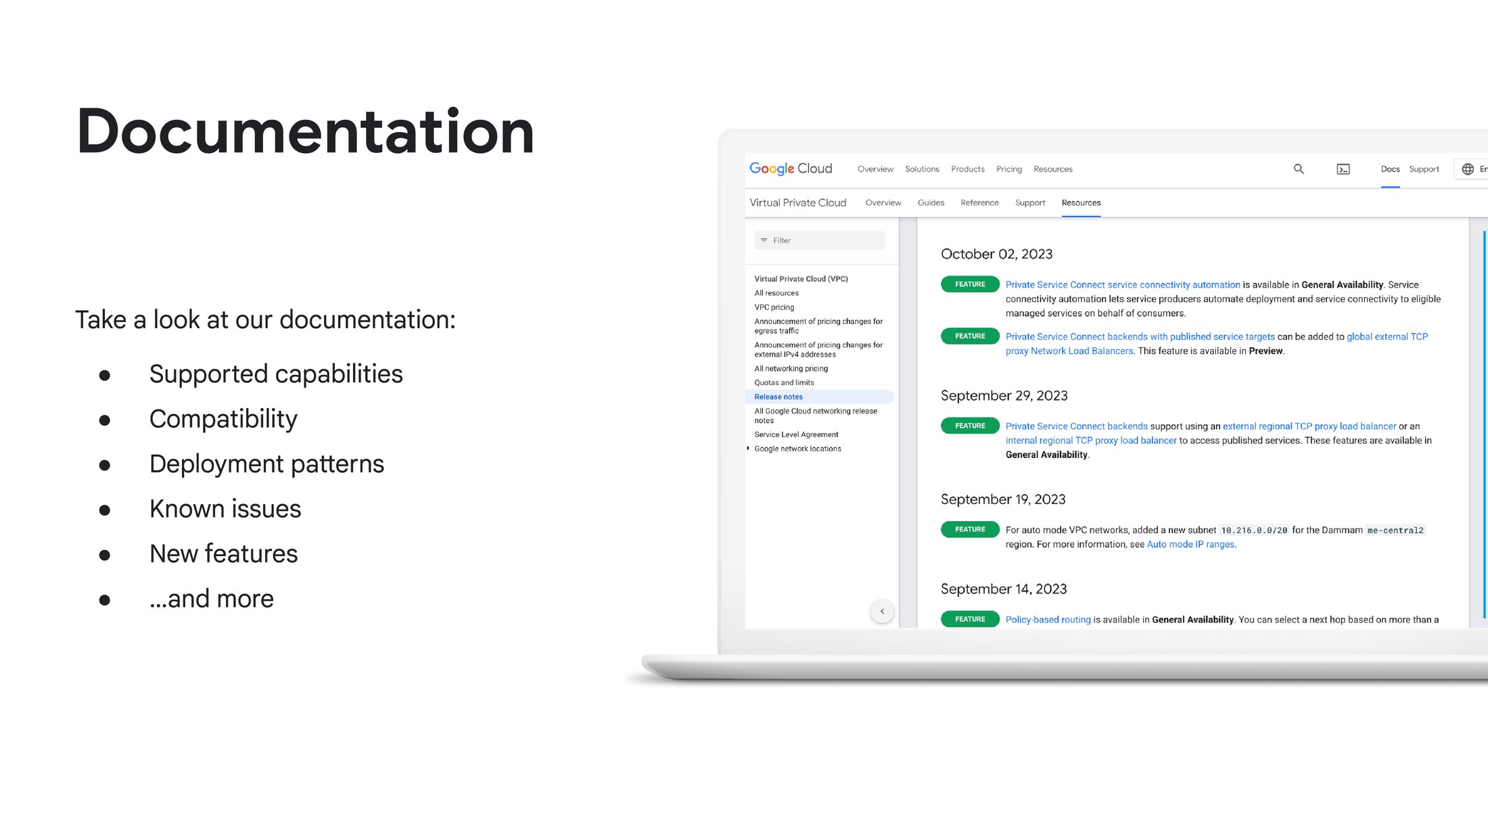Screen dimensions: 1488x837
Task: Click the notifications/console icon in header
Action: point(1343,168)
